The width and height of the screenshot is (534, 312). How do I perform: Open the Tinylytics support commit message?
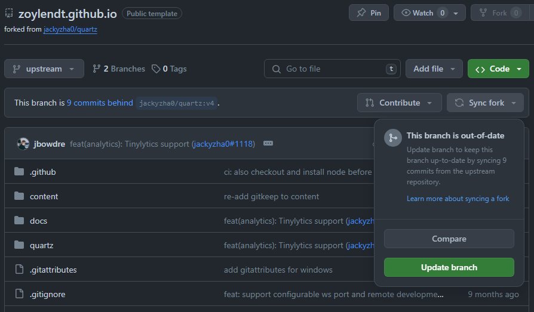pos(130,144)
